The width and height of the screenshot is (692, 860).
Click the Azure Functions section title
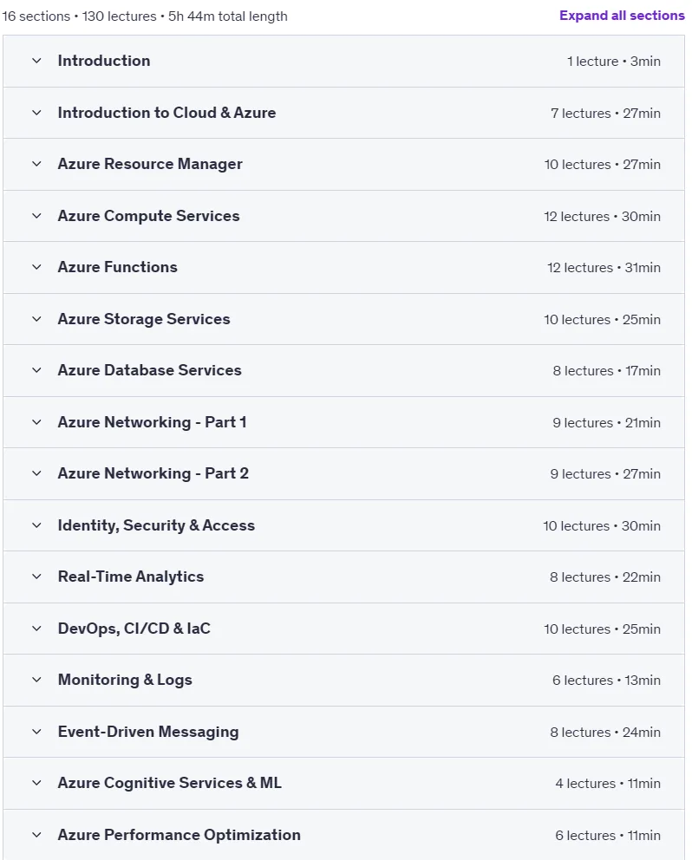[117, 267]
